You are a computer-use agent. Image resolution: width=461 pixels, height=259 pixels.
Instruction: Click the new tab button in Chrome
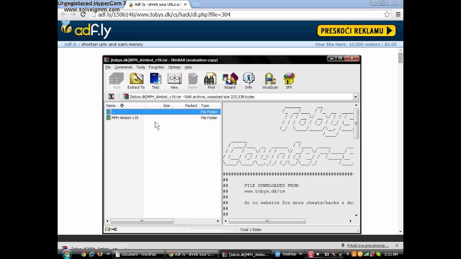(196, 4)
